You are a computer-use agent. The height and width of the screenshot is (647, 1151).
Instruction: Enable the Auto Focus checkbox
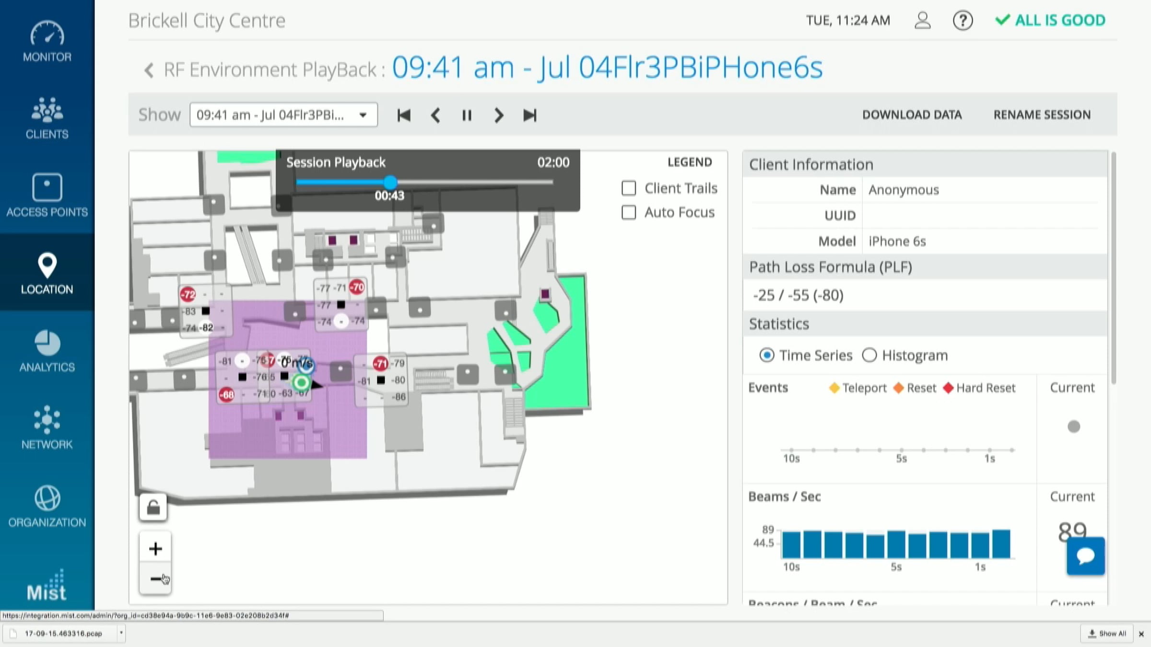629,212
